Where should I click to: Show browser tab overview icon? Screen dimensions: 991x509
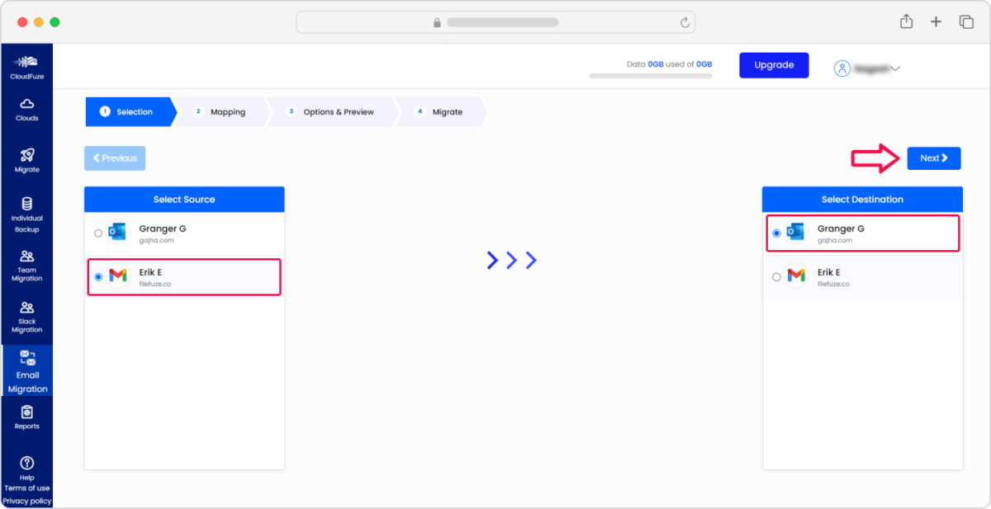tap(965, 22)
